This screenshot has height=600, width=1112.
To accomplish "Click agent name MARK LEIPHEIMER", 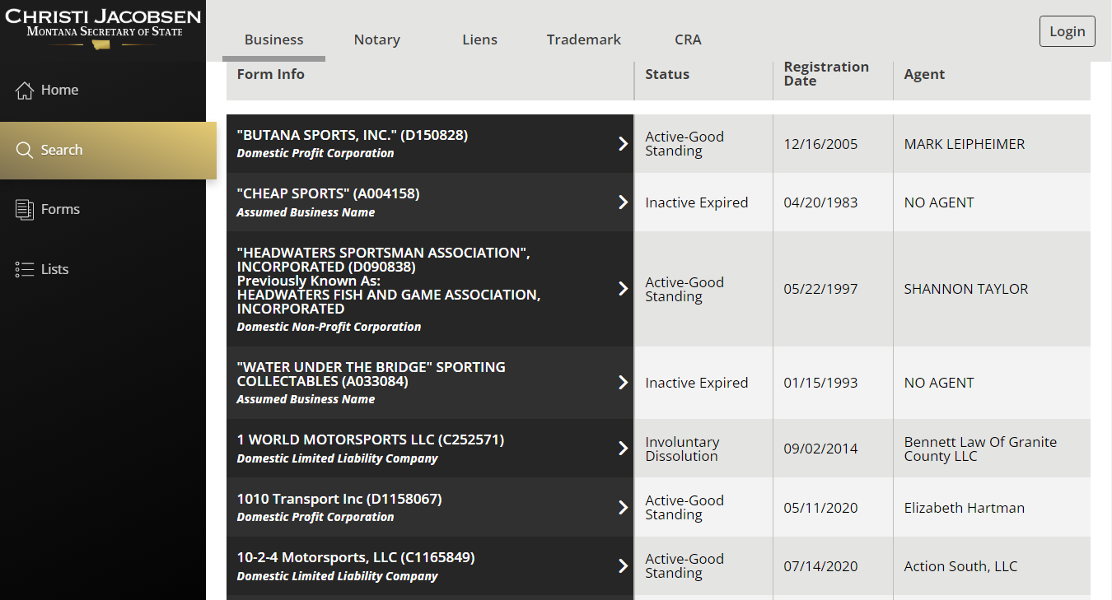I will pyautogui.click(x=965, y=144).
